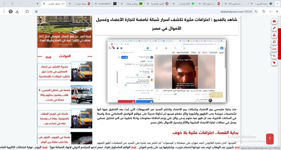281x150 pixels.
Task: Open the browser extensions puzzle icon
Action: [x=27, y=12]
